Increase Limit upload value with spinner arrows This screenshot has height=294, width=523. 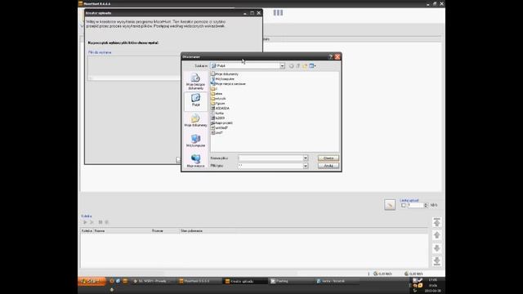click(x=426, y=204)
